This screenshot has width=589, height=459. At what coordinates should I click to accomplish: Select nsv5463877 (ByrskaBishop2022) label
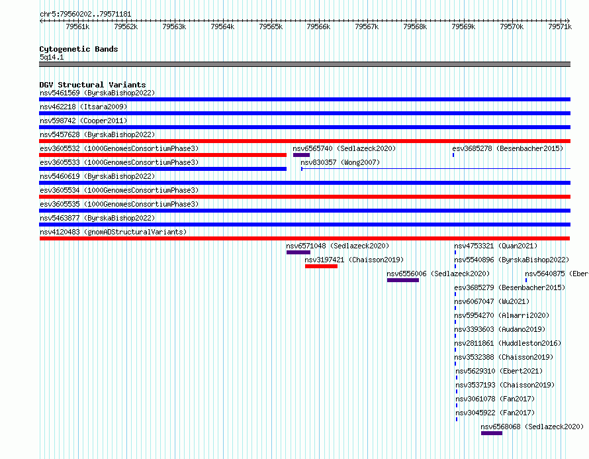pyautogui.click(x=97, y=218)
